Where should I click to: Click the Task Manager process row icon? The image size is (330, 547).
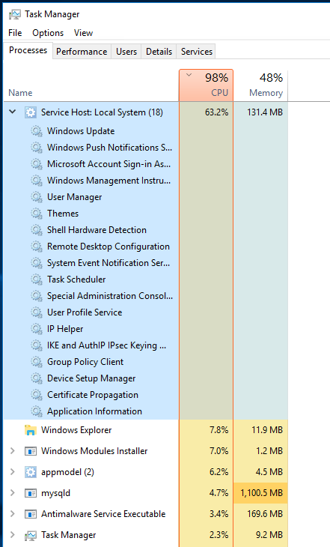tap(31, 535)
